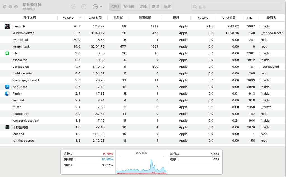Viewport: 286px width, 177px height.
Task: Sort by 閒置喚醒 column header
Action: tap(145, 18)
